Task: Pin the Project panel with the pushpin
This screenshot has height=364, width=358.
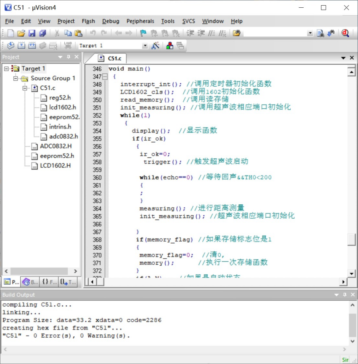Action: tap(68, 57)
